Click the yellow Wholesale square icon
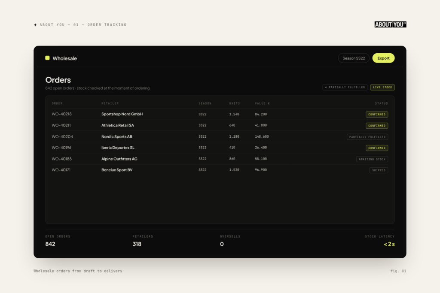 (x=47, y=58)
